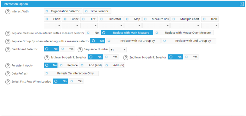Select Replace with 1st Group By
The height and width of the screenshot is (116, 246).
pos(133,41)
